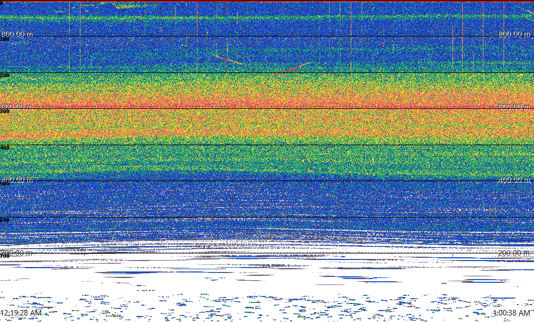Select the 400 depth gridline label
Viewport: 534px width, 322px height.
5,147
